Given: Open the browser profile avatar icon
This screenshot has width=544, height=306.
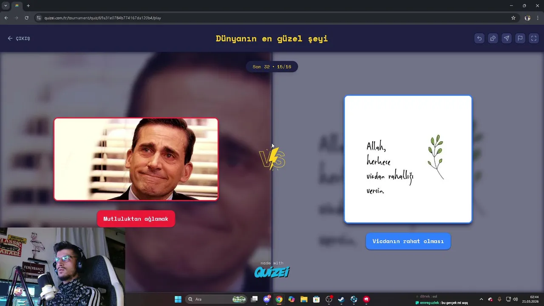Looking at the screenshot, I should point(527,18).
